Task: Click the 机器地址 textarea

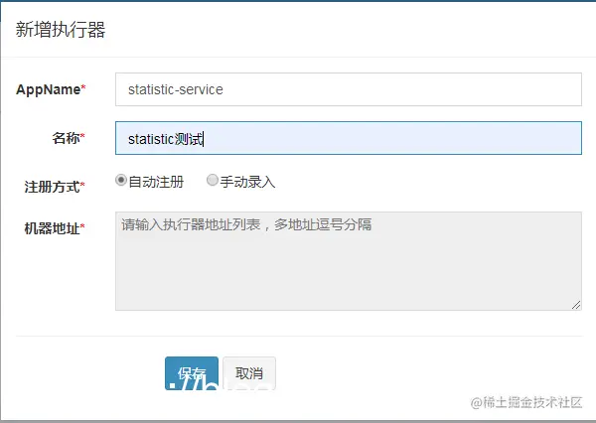Action: 349,261
